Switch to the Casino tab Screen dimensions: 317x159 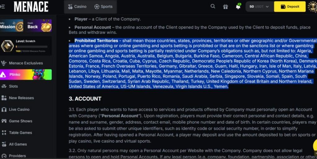77,6
